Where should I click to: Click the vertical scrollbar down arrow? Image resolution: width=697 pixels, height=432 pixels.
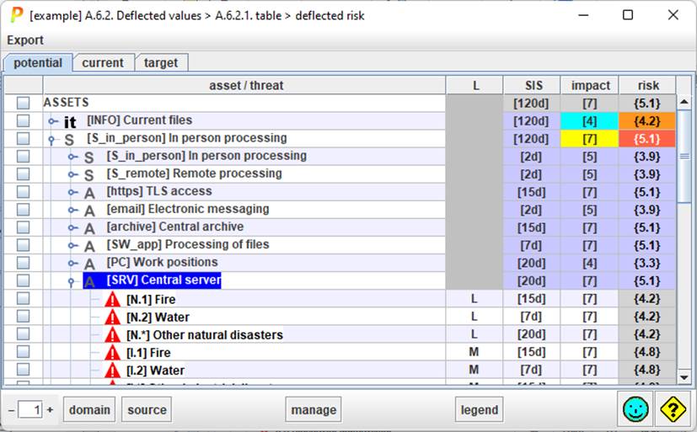click(684, 377)
